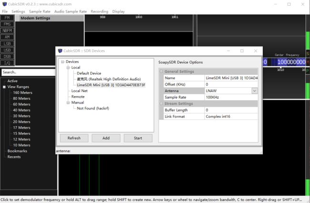
Task: Collapse the Local devices node
Action: coord(68,67)
